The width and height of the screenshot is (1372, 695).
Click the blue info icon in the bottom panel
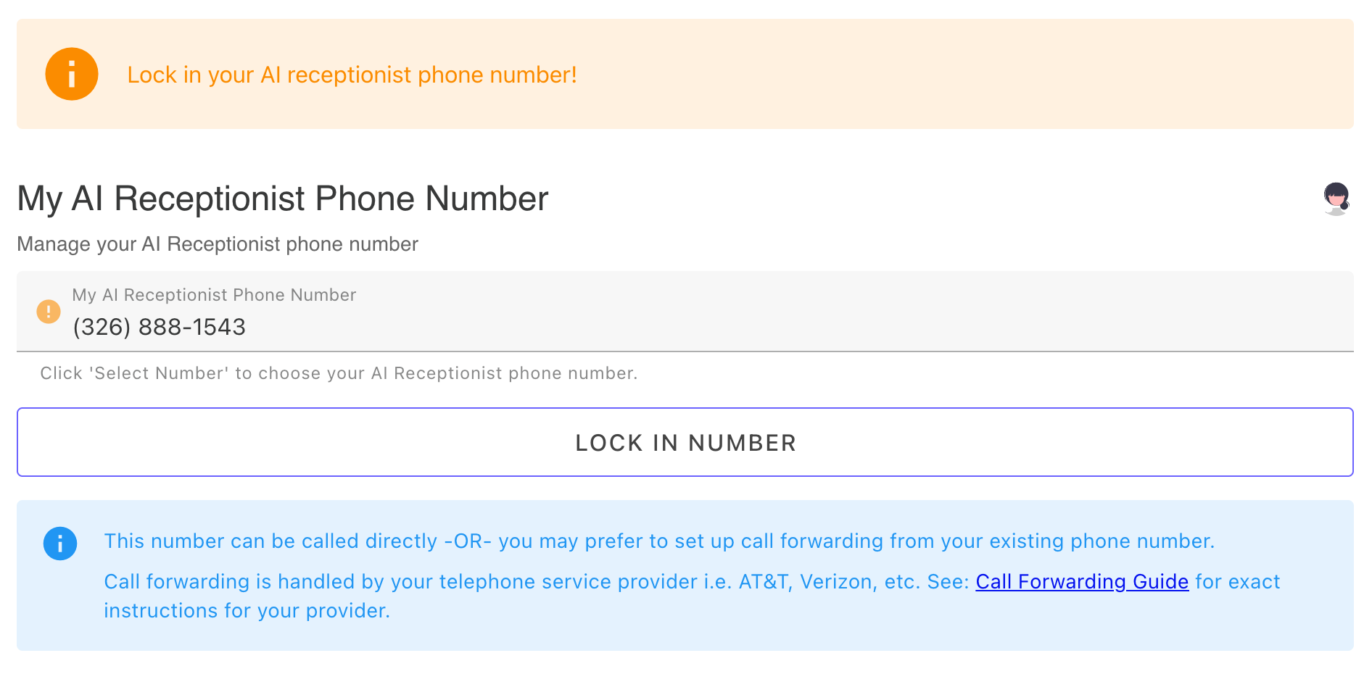pos(60,544)
